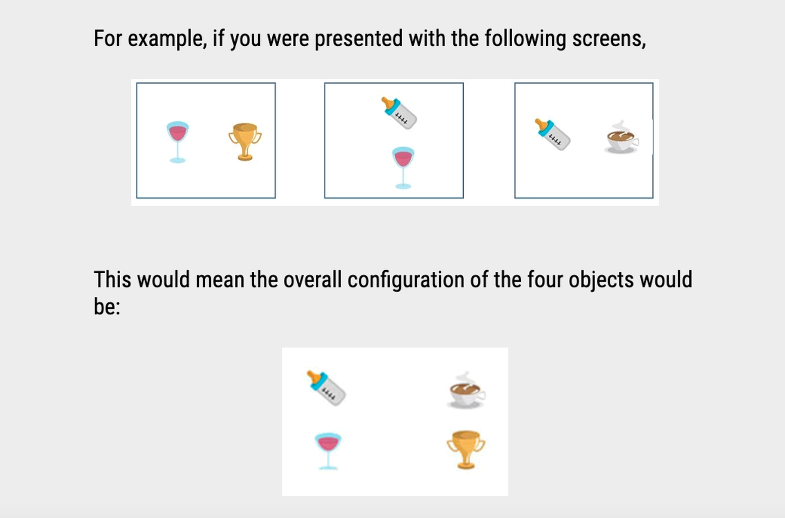Click the wine glass in the overall configuration
This screenshot has width=785, height=518.
328,451
